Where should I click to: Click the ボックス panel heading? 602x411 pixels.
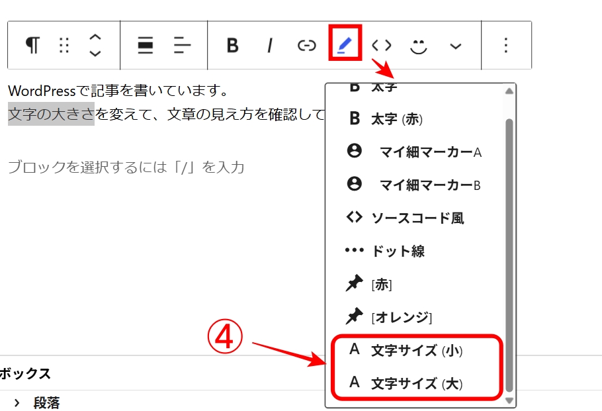(x=25, y=373)
